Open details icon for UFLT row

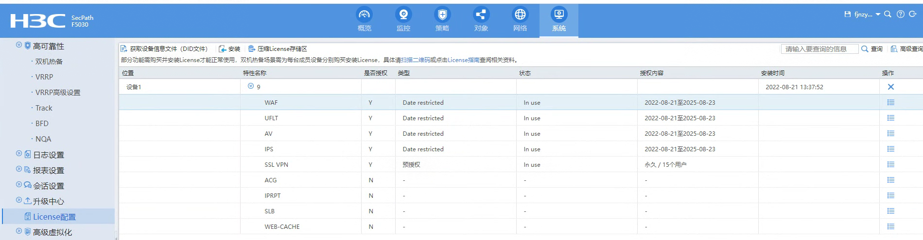(x=890, y=118)
